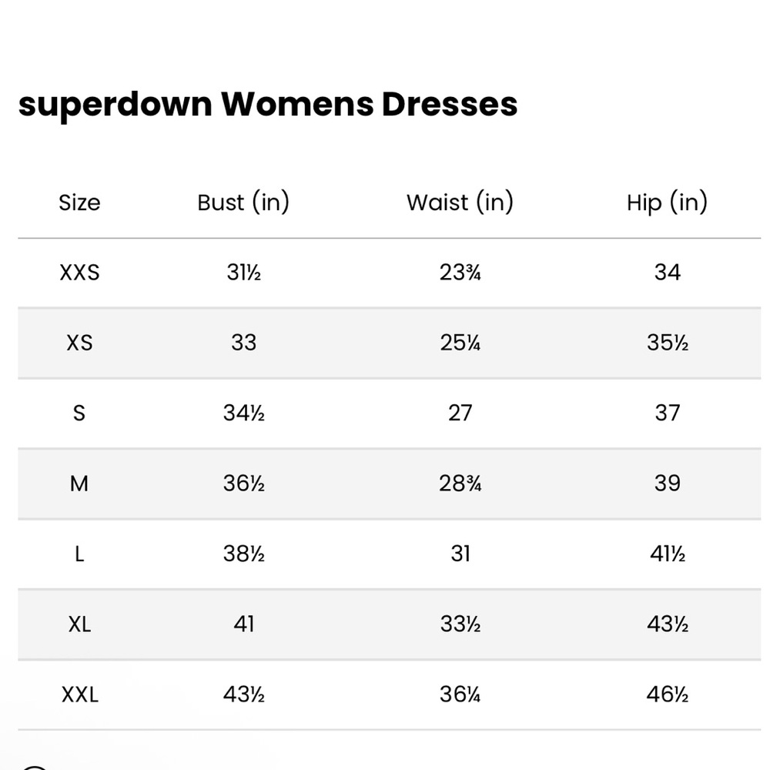Click the 37 hip value for S

click(x=668, y=413)
